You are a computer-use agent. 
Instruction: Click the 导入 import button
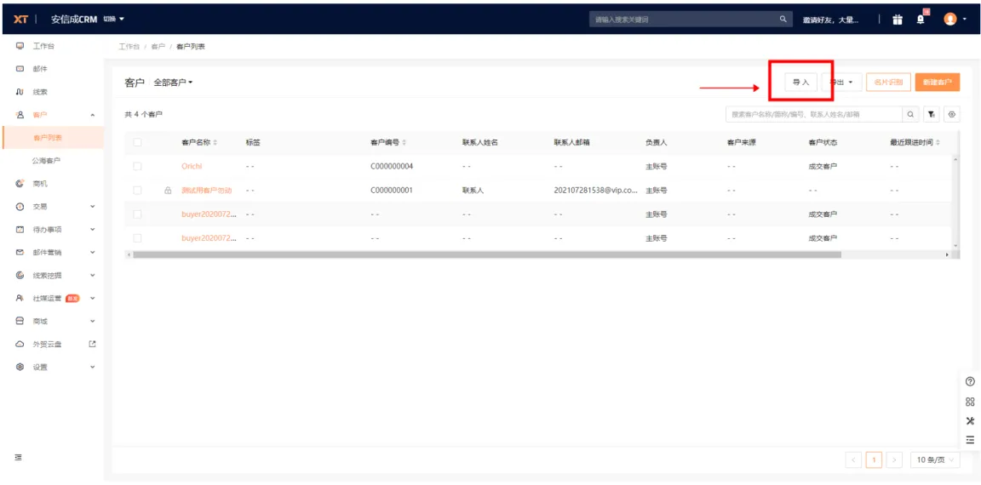pyautogui.click(x=800, y=82)
